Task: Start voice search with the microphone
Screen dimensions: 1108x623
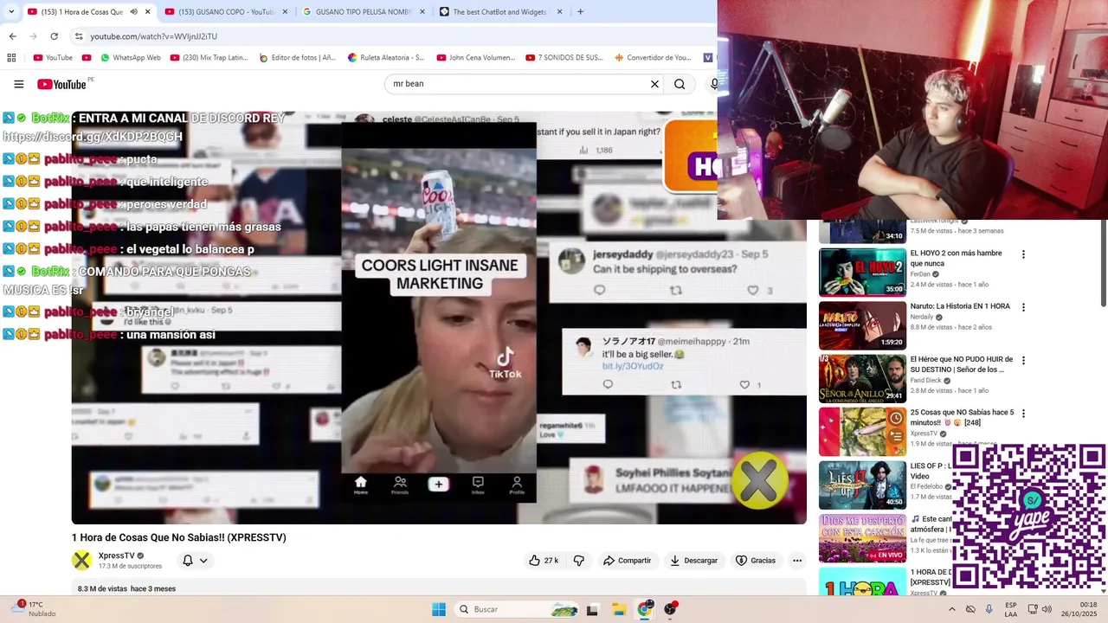Action: [x=713, y=84]
